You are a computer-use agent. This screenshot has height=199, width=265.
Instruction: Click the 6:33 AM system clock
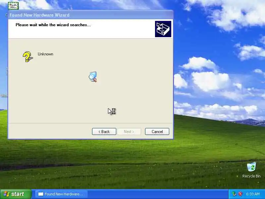tap(253, 194)
